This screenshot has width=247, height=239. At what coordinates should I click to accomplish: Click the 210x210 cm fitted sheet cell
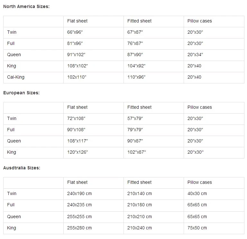[x=140, y=217]
